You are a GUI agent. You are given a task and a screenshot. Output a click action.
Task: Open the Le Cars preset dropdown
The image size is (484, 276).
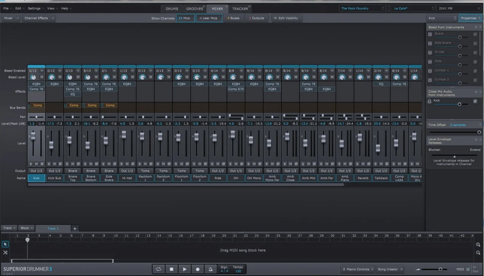click(x=413, y=8)
